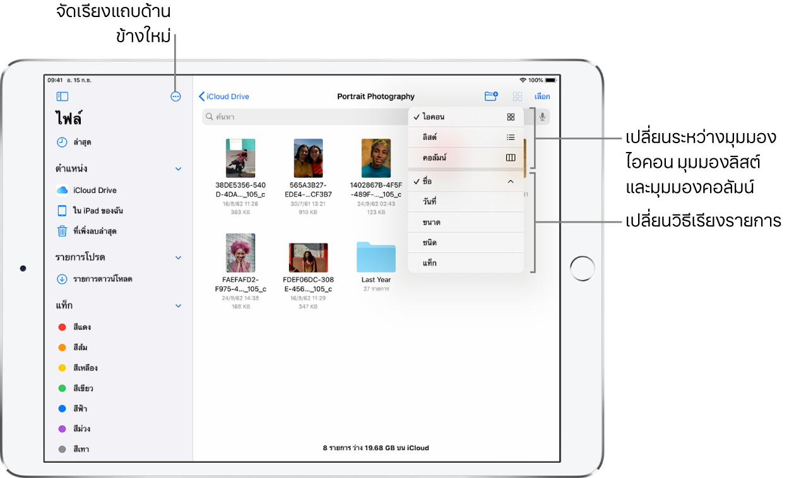Image resolution: width=794 pixels, height=478 pixels.
Task: Open รายการดาวน์โหลด download icon
Action: click(62, 279)
